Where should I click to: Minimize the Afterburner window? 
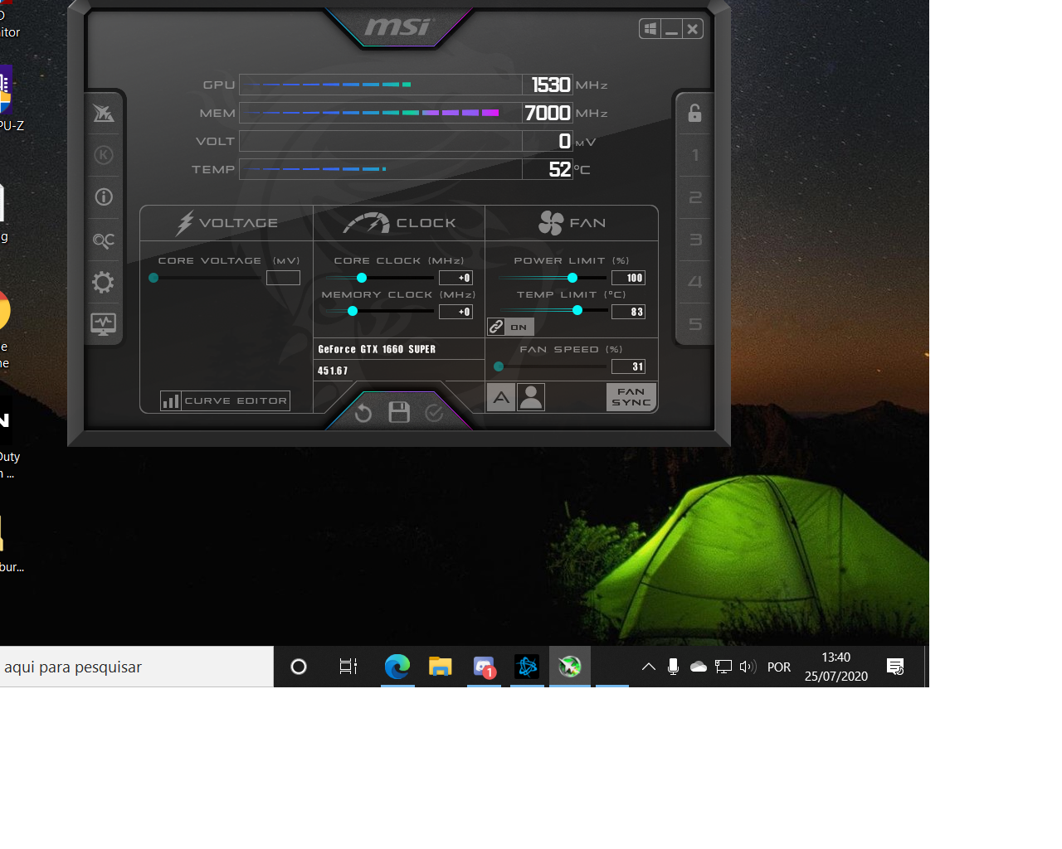click(x=672, y=29)
